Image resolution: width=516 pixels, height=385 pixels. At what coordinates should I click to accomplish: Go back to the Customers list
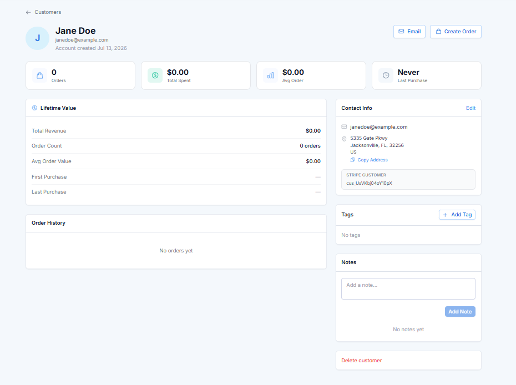click(x=48, y=12)
